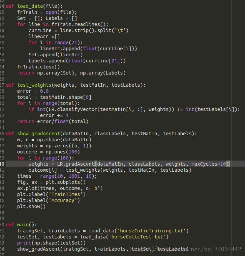The width and height of the screenshot is (245, 256).
Task: Click the plt.show() line
Action: click(x=31, y=206)
